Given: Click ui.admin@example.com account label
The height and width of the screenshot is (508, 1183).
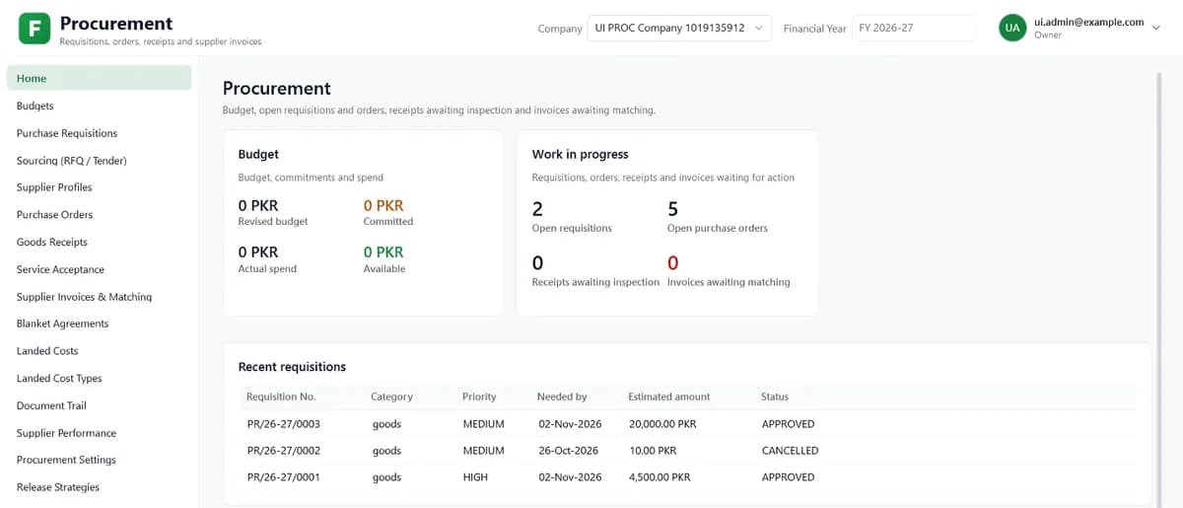Looking at the screenshot, I should pos(1088,22).
